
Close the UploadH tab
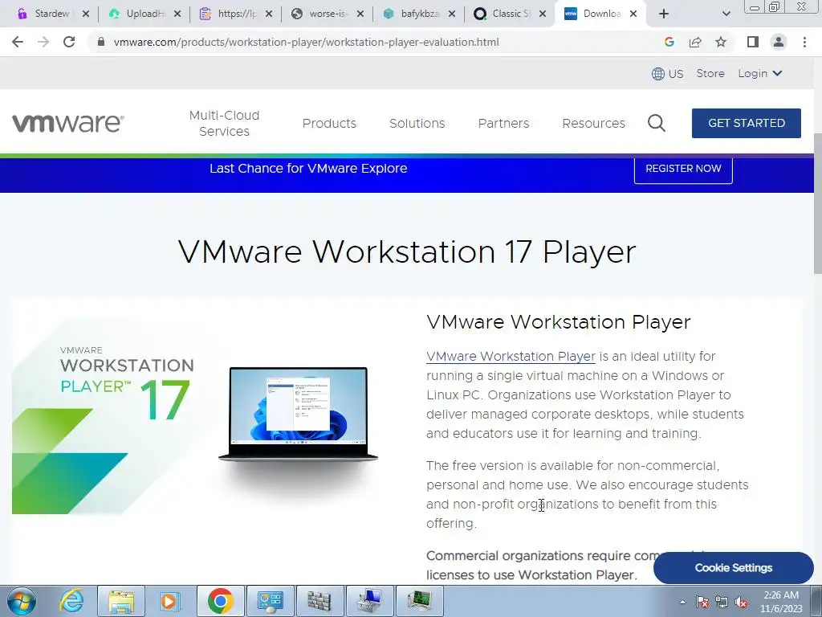coord(177,14)
